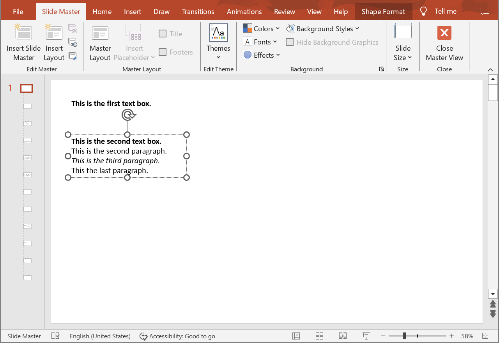Click the Preserve master pin icon
Screen dimensions: 499x343
(x=73, y=56)
